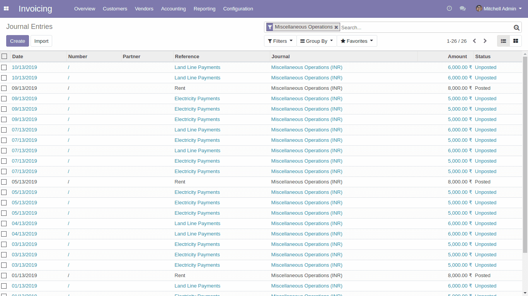Click the Journal Entries breadcrumb title
The height and width of the screenshot is (296, 528).
pos(29,27)
